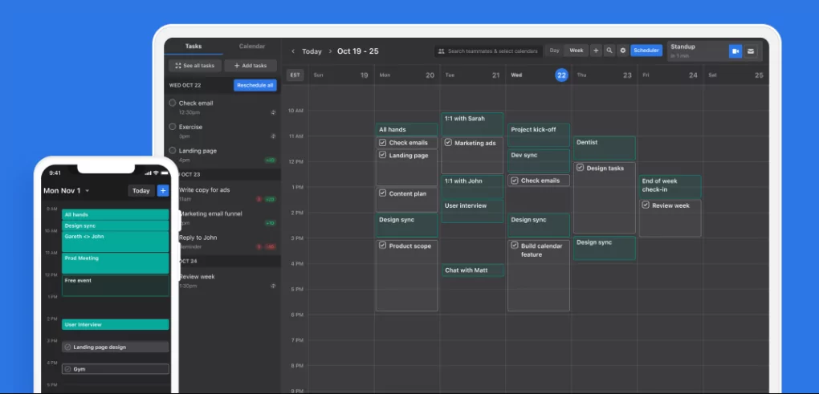Screen dimensions: 819x394
Task: Click the plus icon in calendar toolbar
Action: point(596,51)
